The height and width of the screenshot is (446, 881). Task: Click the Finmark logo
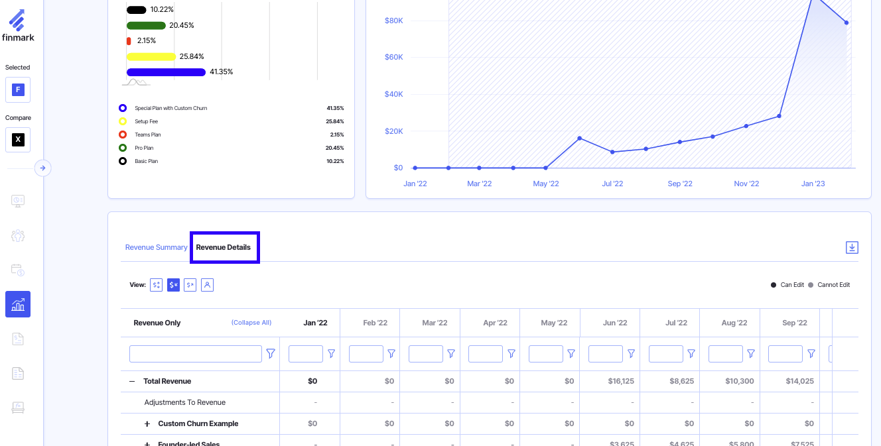click(x=18, y=25)
